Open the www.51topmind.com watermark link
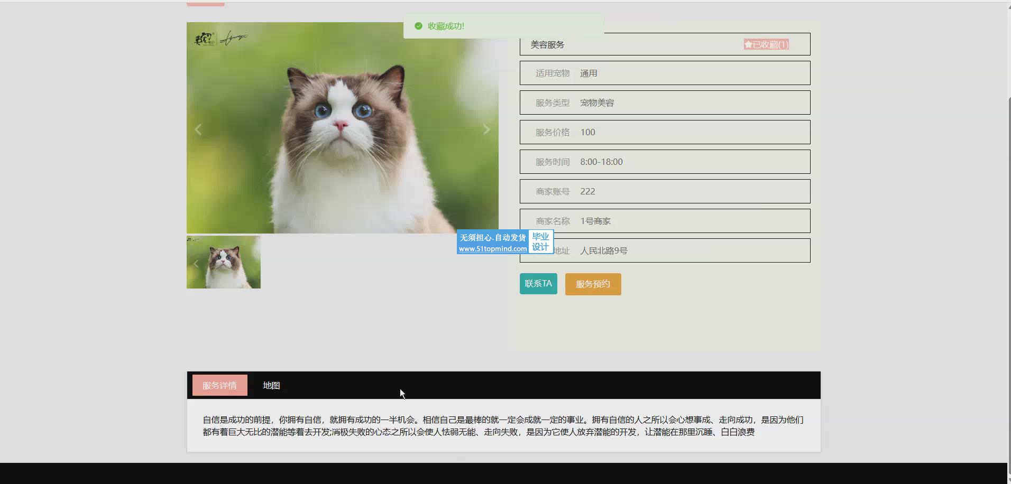The height and width of the screenshot is (484, 1011). coord(492,249)
